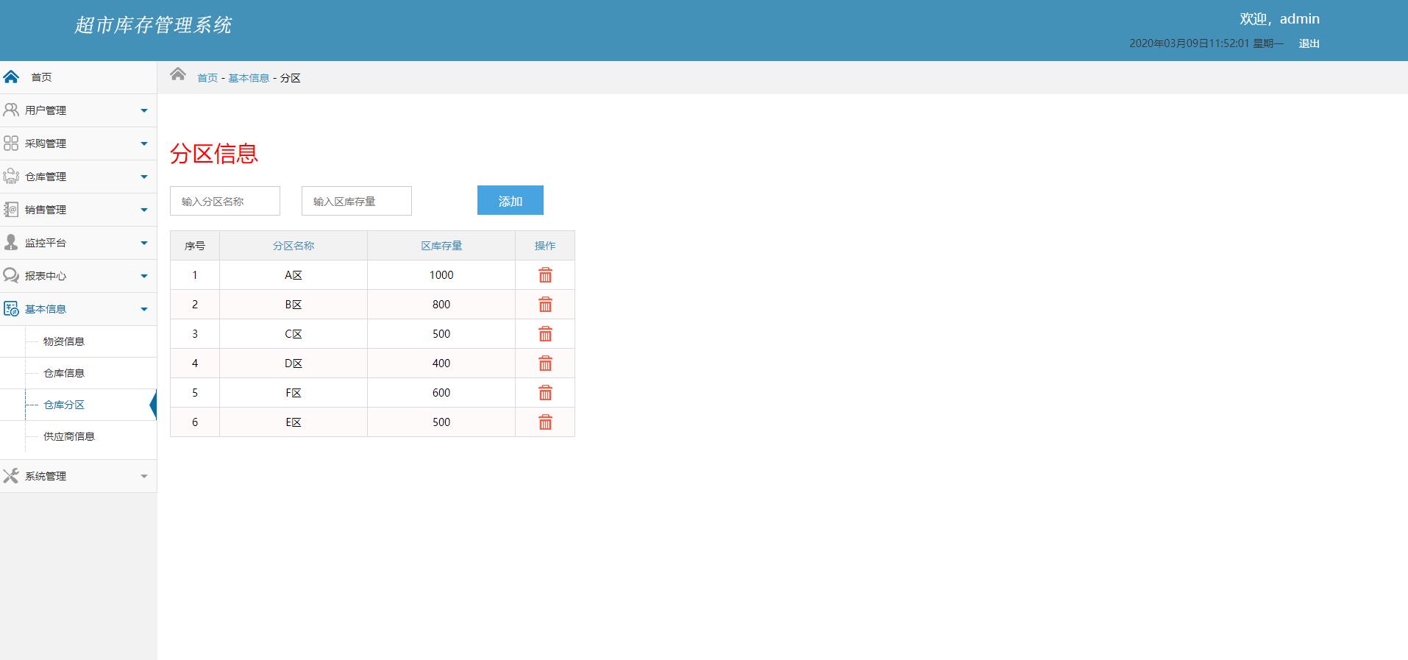The width and height of the screenshot is (1408, 660).
Task: Expand the 监控平台 dropdown arrow
Action: tap(144, 244)
